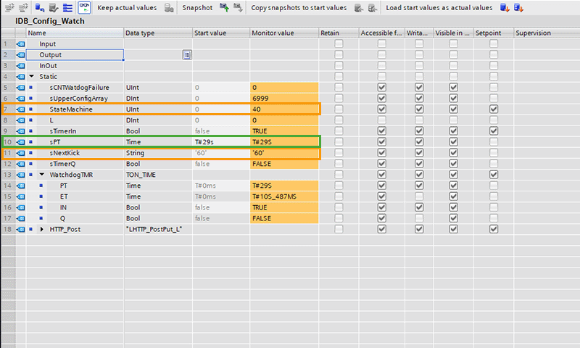Click last blue database load icon
Viewport: 580px width, 348px height.
point(518,8)
